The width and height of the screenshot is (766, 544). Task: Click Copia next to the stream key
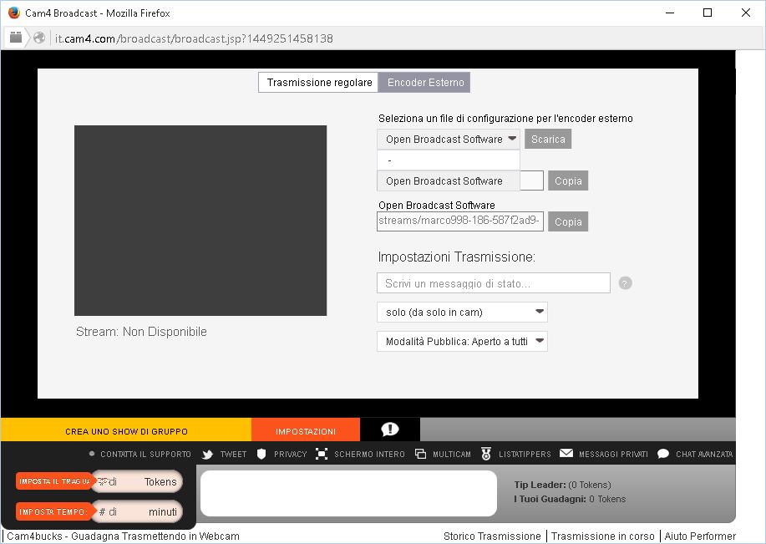coord(568,221)
